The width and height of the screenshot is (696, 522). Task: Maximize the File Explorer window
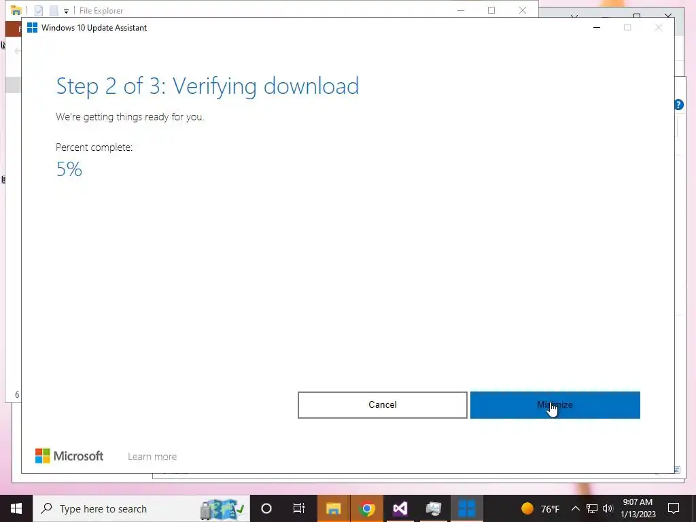tap(491, 10)
